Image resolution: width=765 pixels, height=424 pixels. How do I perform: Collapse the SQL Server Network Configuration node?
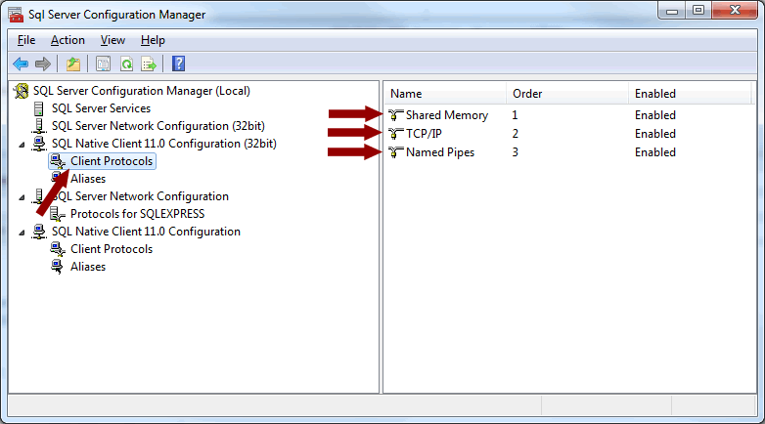[x=22, y=197]
